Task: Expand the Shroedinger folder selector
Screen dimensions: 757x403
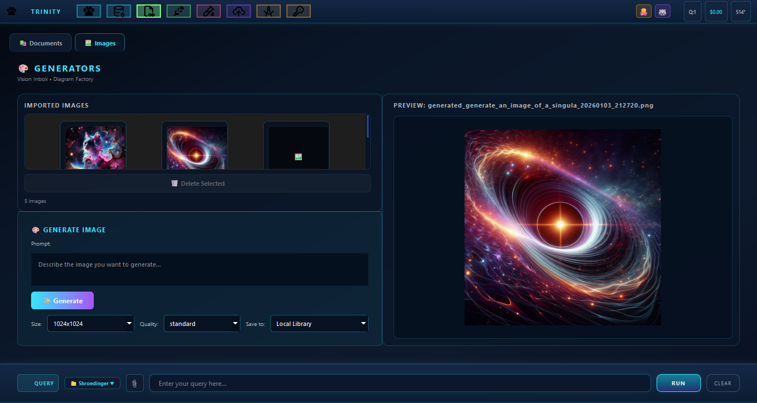Action: click(x=92, y=382)
